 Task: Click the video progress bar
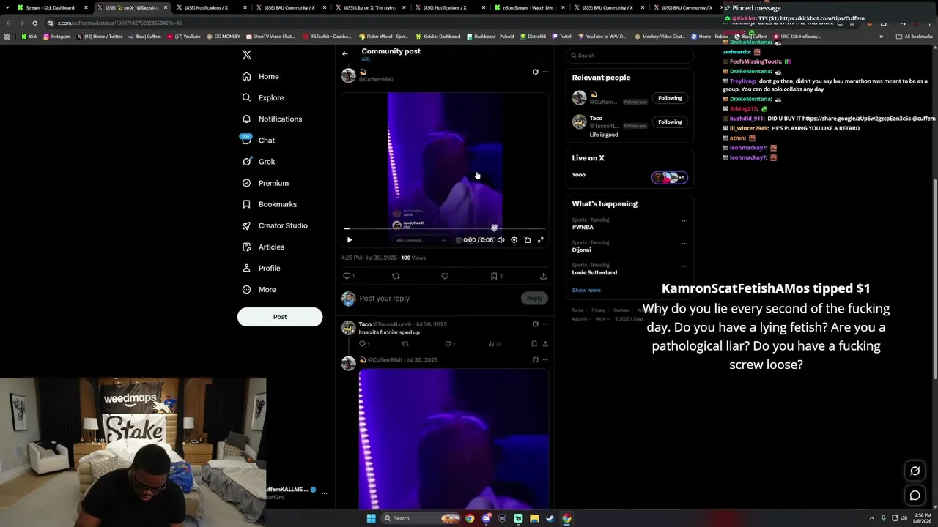tap(445, 229)
